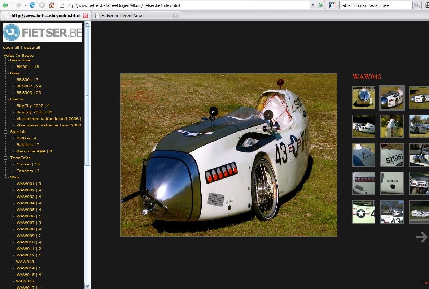Collapse the TerraTrike tree node
Image resolution: width=429 pixels, height=289 pixels.
coord(5,158)
